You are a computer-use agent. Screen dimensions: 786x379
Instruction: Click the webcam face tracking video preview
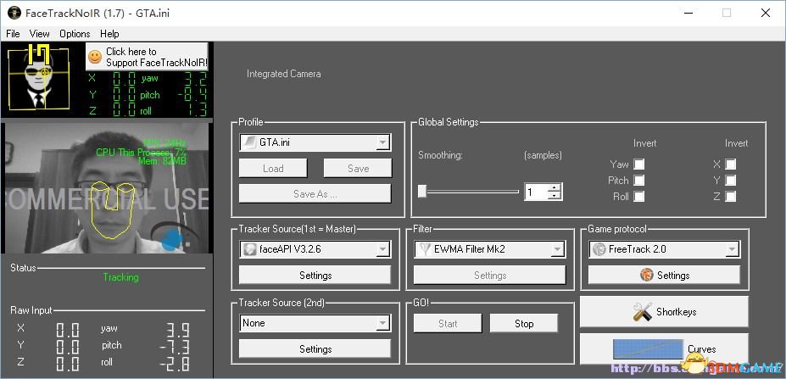[106, 188]
